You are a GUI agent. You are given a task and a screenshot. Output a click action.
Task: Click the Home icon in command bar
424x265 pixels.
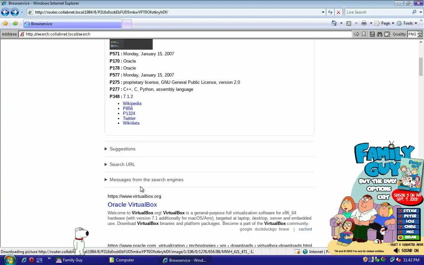334,23
